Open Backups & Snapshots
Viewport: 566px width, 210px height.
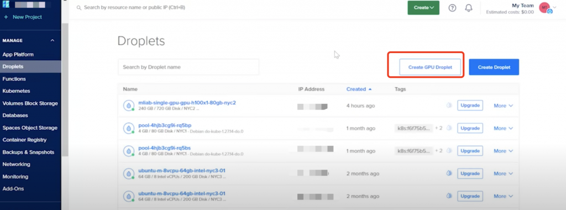coord(28,152)
